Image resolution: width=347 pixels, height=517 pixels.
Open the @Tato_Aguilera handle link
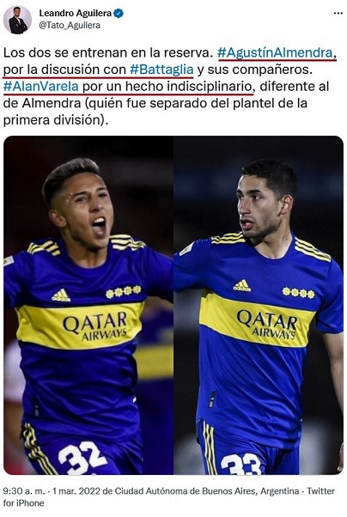pos(70,26)
